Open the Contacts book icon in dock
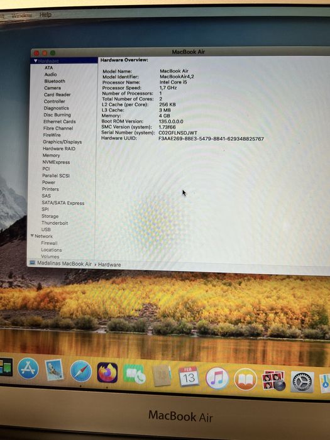Viewport: 330px width, 440px height. click(x=162, y=375)
